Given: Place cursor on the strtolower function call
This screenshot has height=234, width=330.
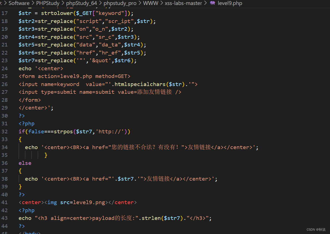Looking at the screenshot, I should coord(57,13).
